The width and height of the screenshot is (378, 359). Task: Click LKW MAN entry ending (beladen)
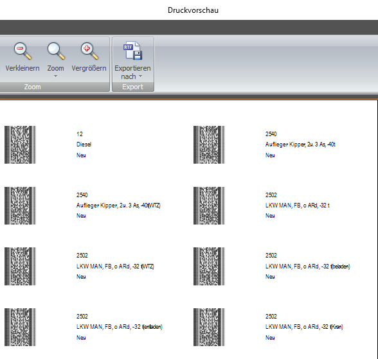pos(308,267)
